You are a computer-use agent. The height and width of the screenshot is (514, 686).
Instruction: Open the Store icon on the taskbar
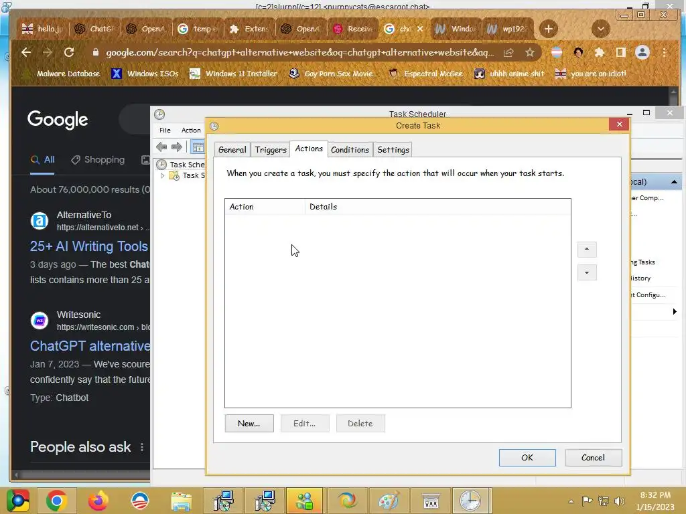(x=431, y=501)
